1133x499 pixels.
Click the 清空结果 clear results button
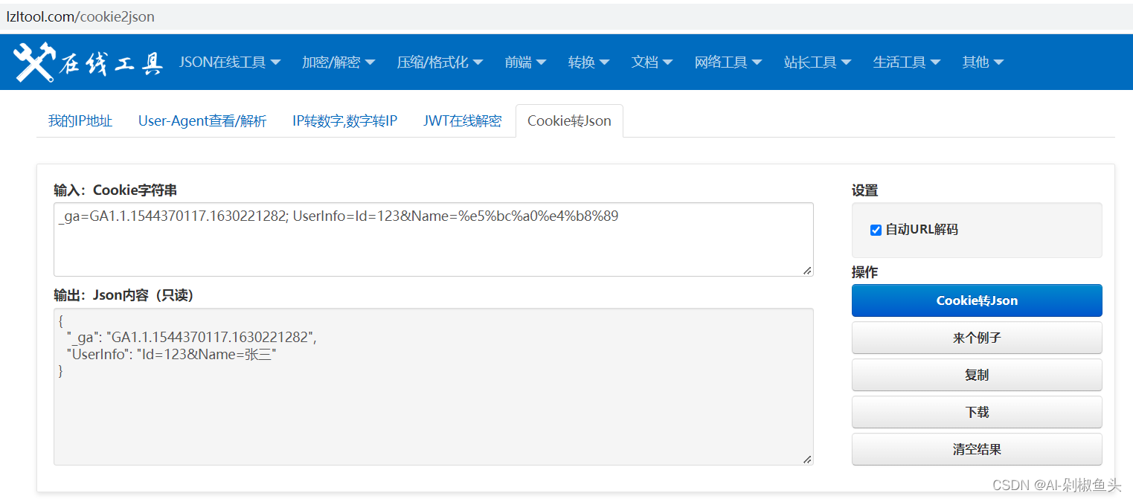click(x=977, y=449)
